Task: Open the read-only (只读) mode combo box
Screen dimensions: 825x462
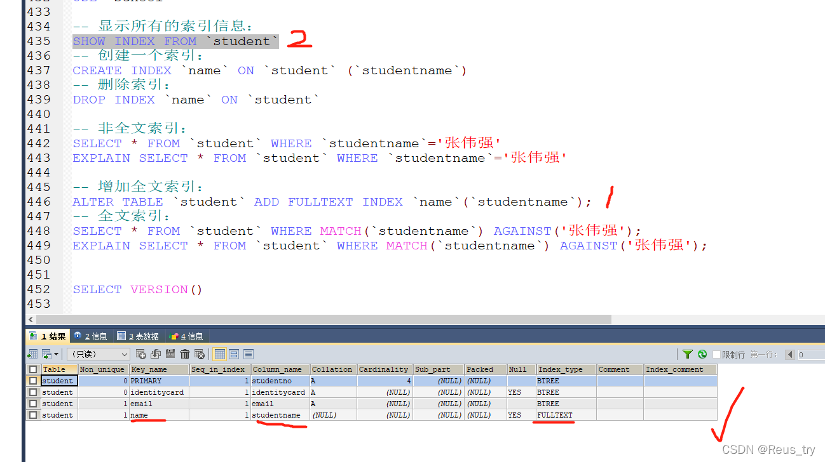Action: coord(99,354)
